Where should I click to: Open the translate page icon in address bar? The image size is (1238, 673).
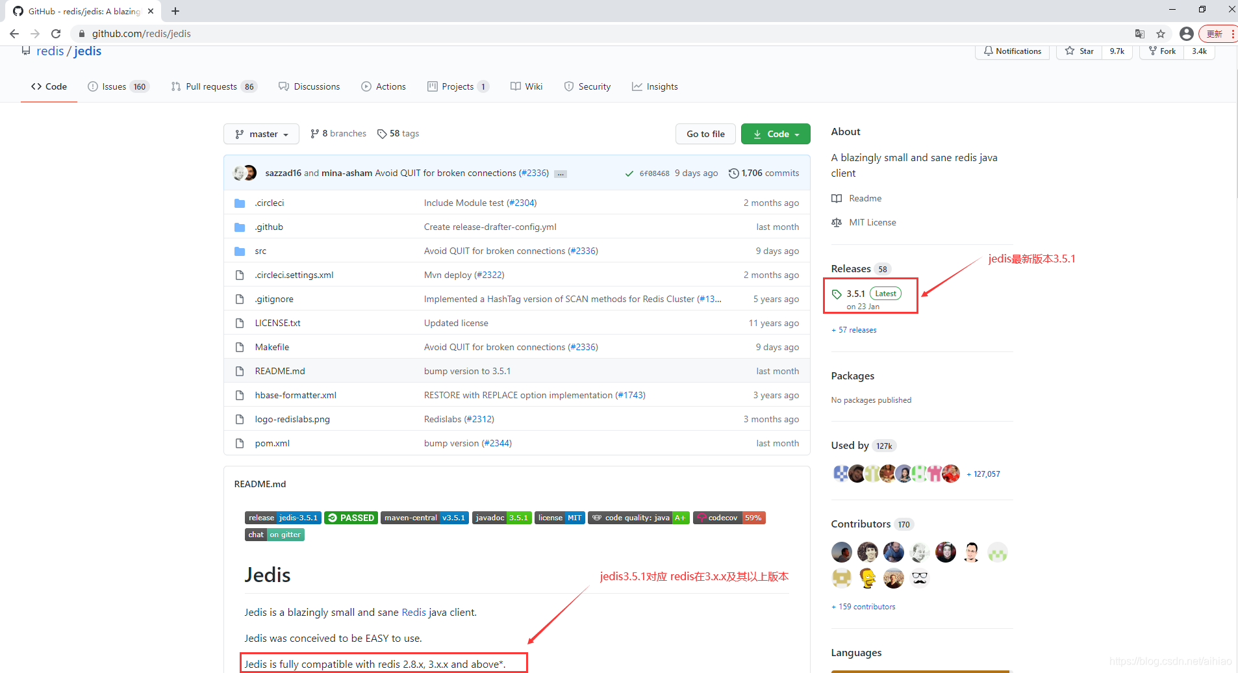point(1140,34)
